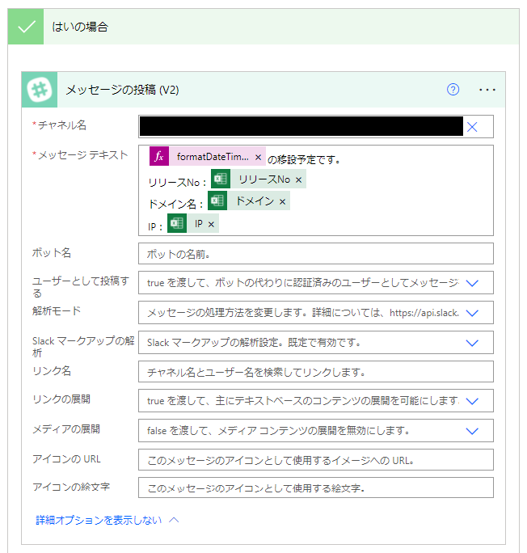The width and height of the screenshot is (527, 553).
Task: Remove the formatDateTime expression token
Action: [x=258, y=158]
